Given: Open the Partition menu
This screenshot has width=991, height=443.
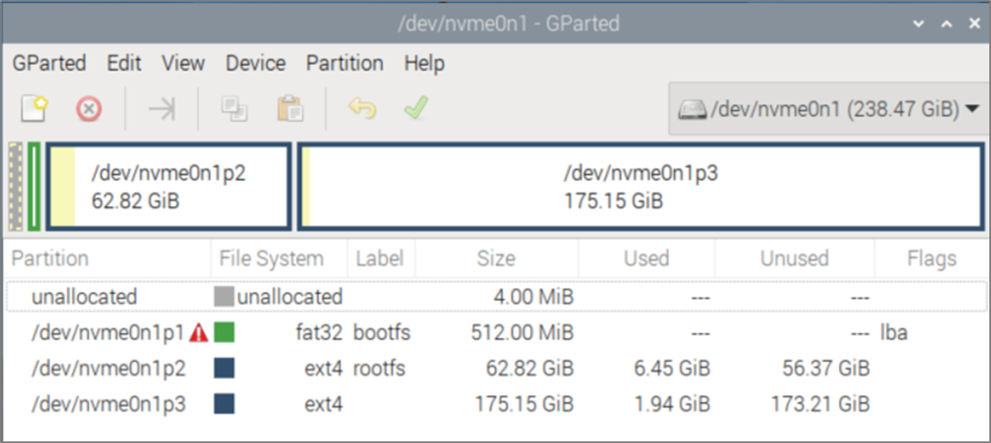Looking at the screenshot, I should pos(345,63).
